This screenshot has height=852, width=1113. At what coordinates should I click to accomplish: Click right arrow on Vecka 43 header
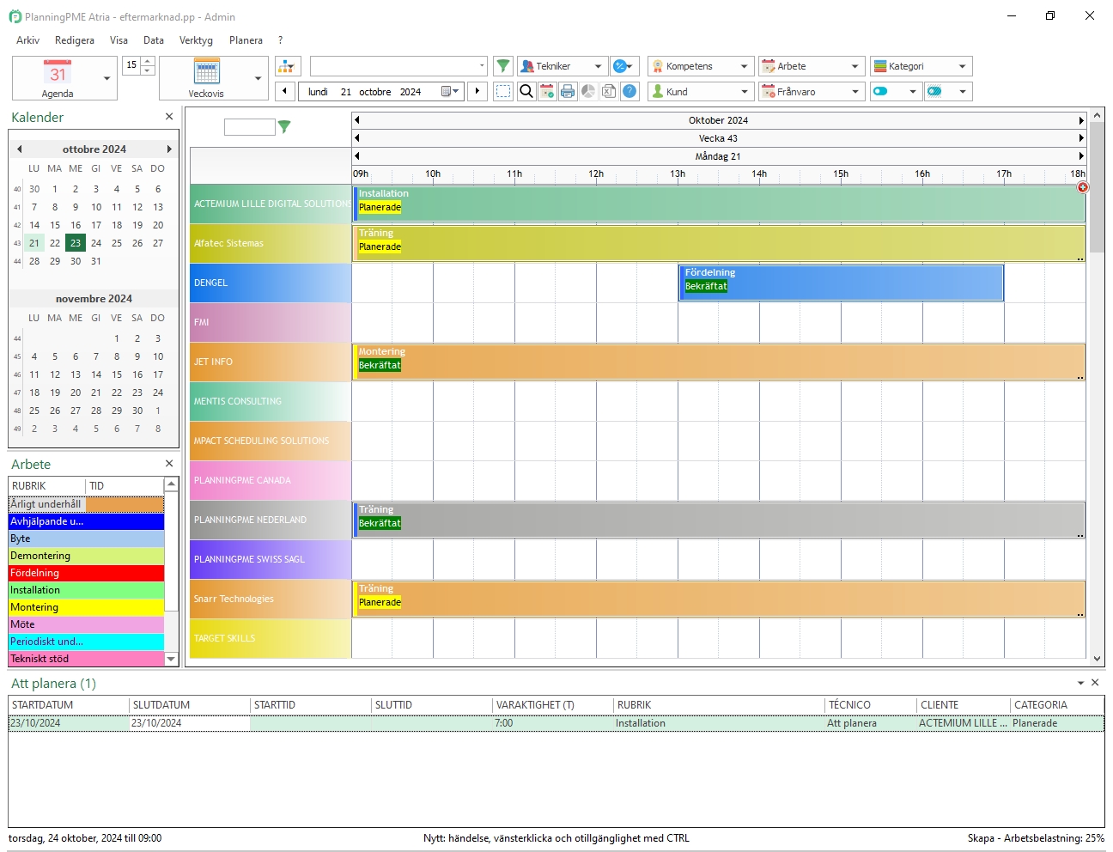pyautogui.click(x=1081, y=138)
